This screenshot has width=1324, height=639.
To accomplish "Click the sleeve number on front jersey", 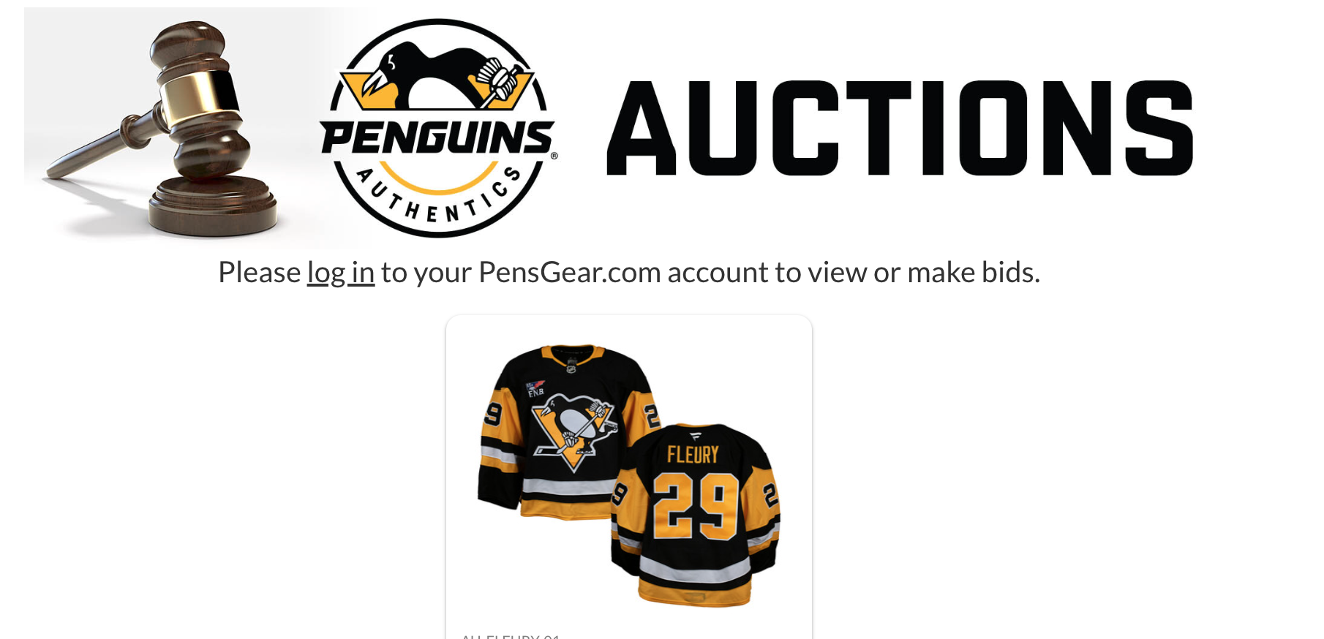I will (493, 415).
